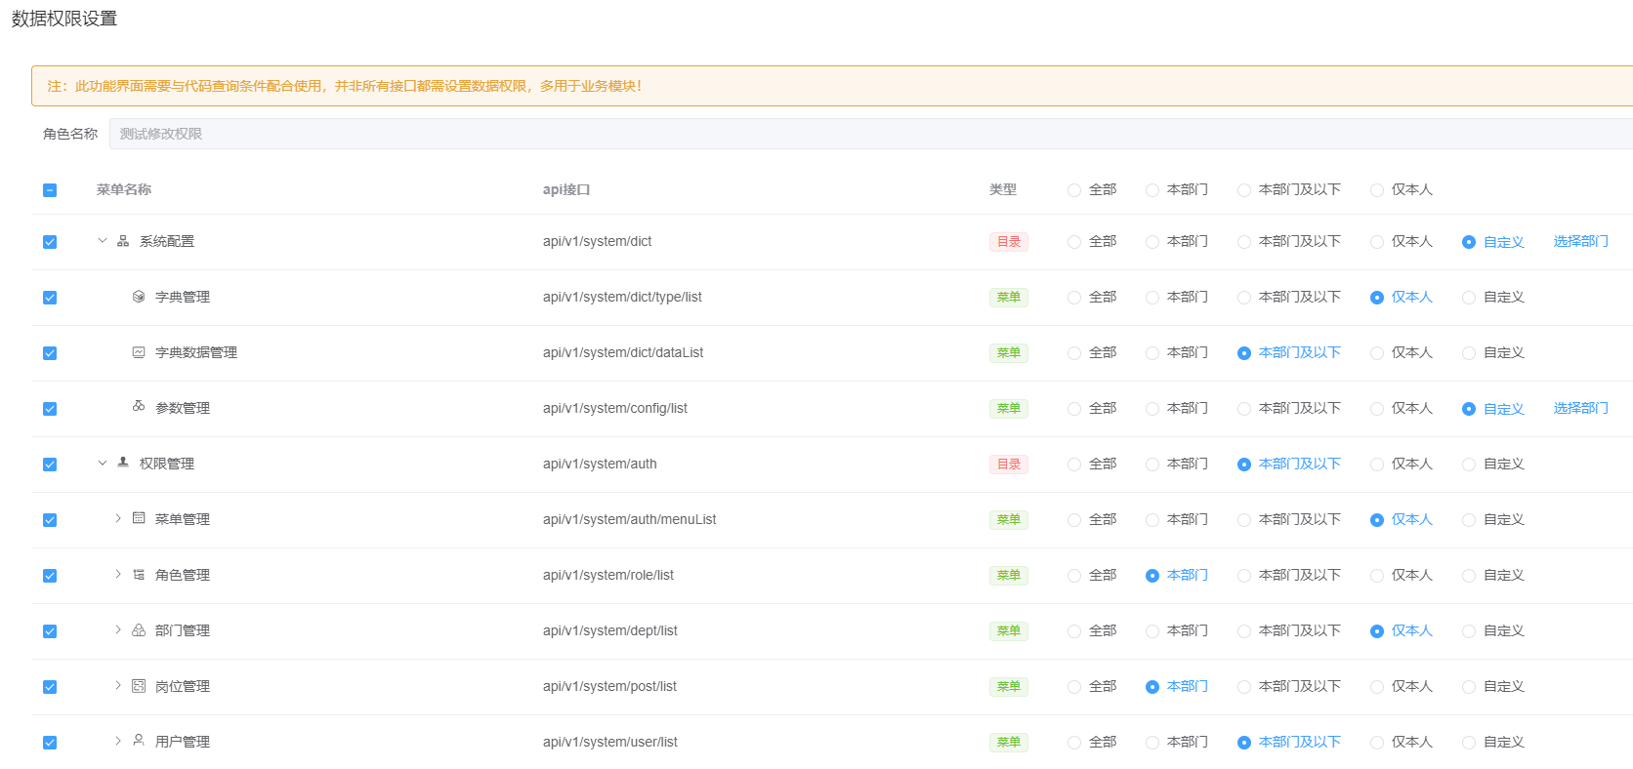
Task: Click the 参数管理 icon
Action: click(139, 406)
